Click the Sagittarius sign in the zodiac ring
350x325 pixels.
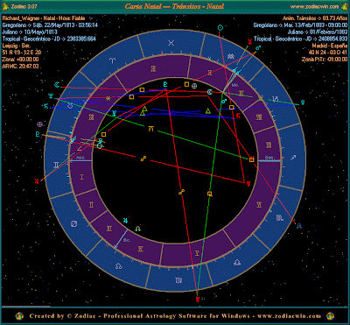point(293,158)
